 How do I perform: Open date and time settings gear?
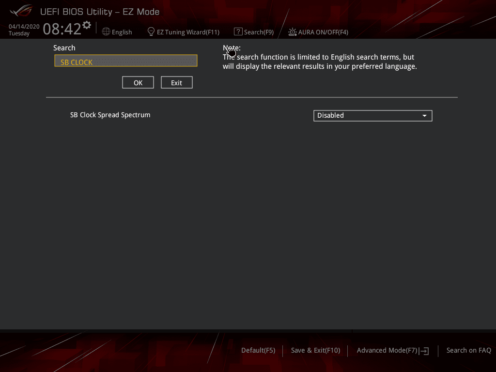click(86, 25)
